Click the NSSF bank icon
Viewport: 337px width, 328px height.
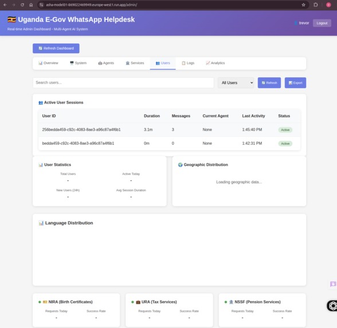(x=232, y=302)
